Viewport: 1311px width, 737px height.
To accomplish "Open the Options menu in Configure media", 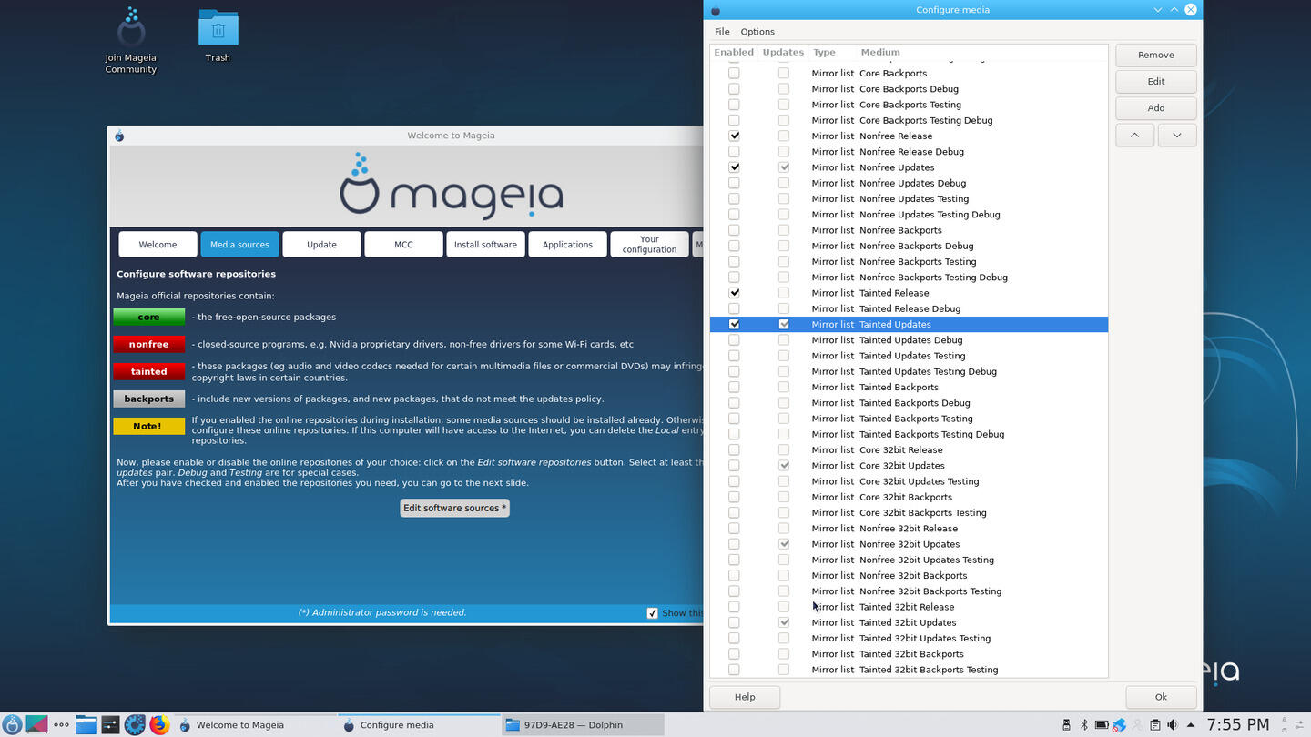I will coord(757,32).
